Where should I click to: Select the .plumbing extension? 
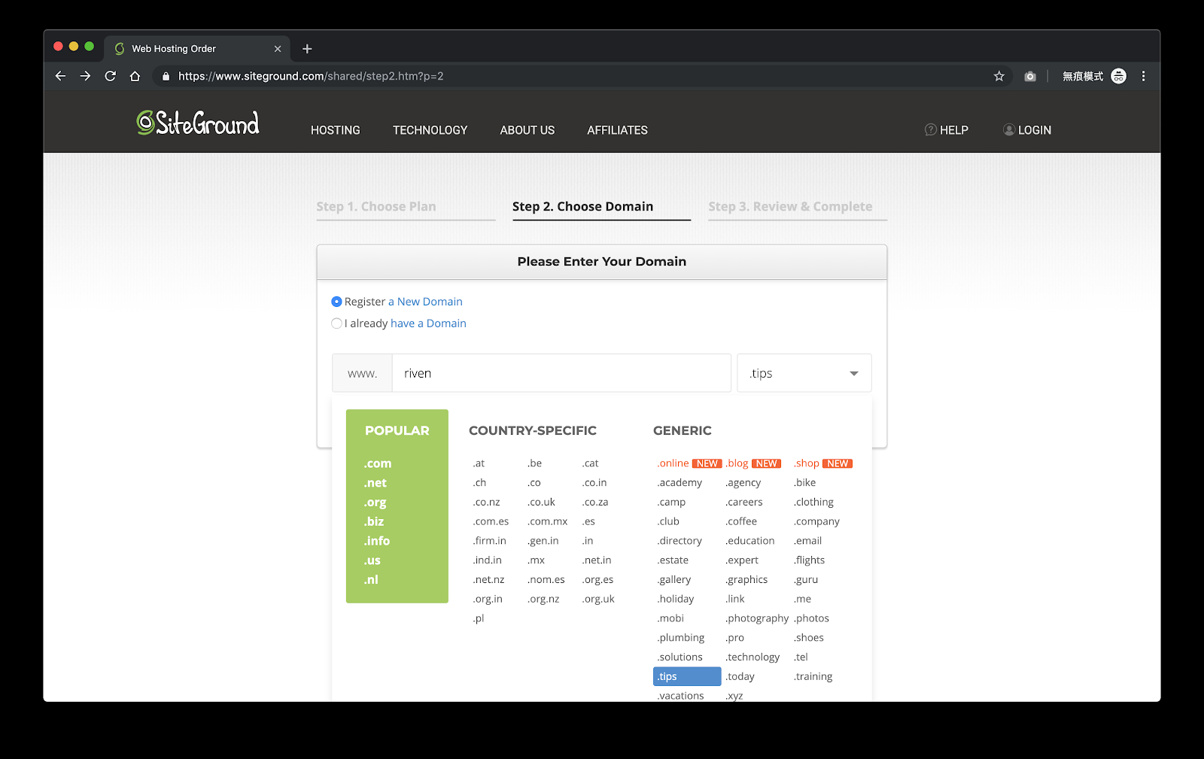681,638
